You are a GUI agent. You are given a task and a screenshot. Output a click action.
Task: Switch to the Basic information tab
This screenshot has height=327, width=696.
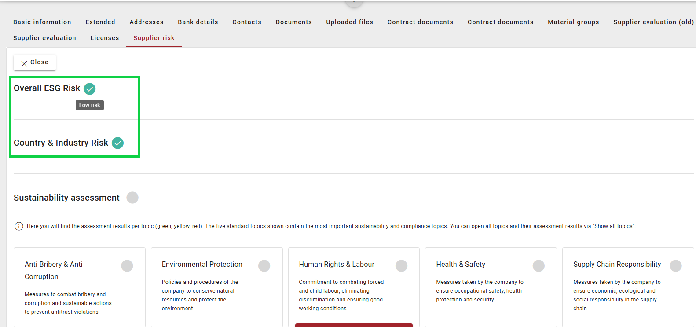(x=42, y=22)
